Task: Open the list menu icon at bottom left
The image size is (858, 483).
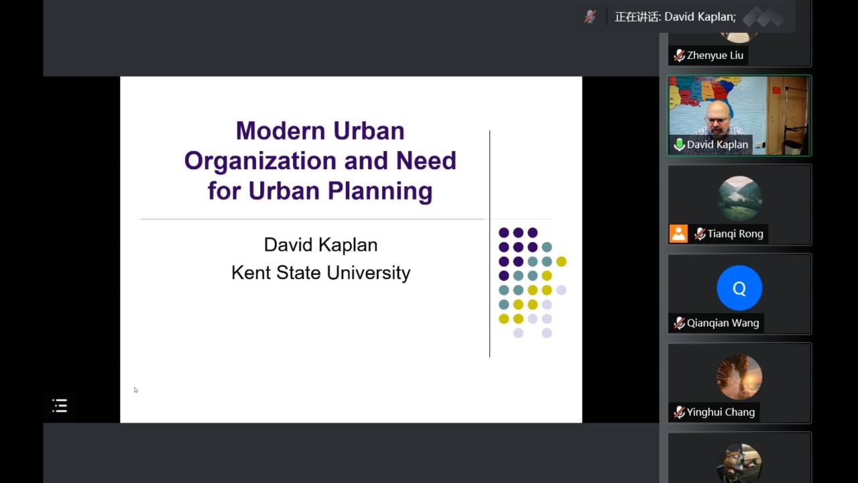Action: click(x=60, y=405)
